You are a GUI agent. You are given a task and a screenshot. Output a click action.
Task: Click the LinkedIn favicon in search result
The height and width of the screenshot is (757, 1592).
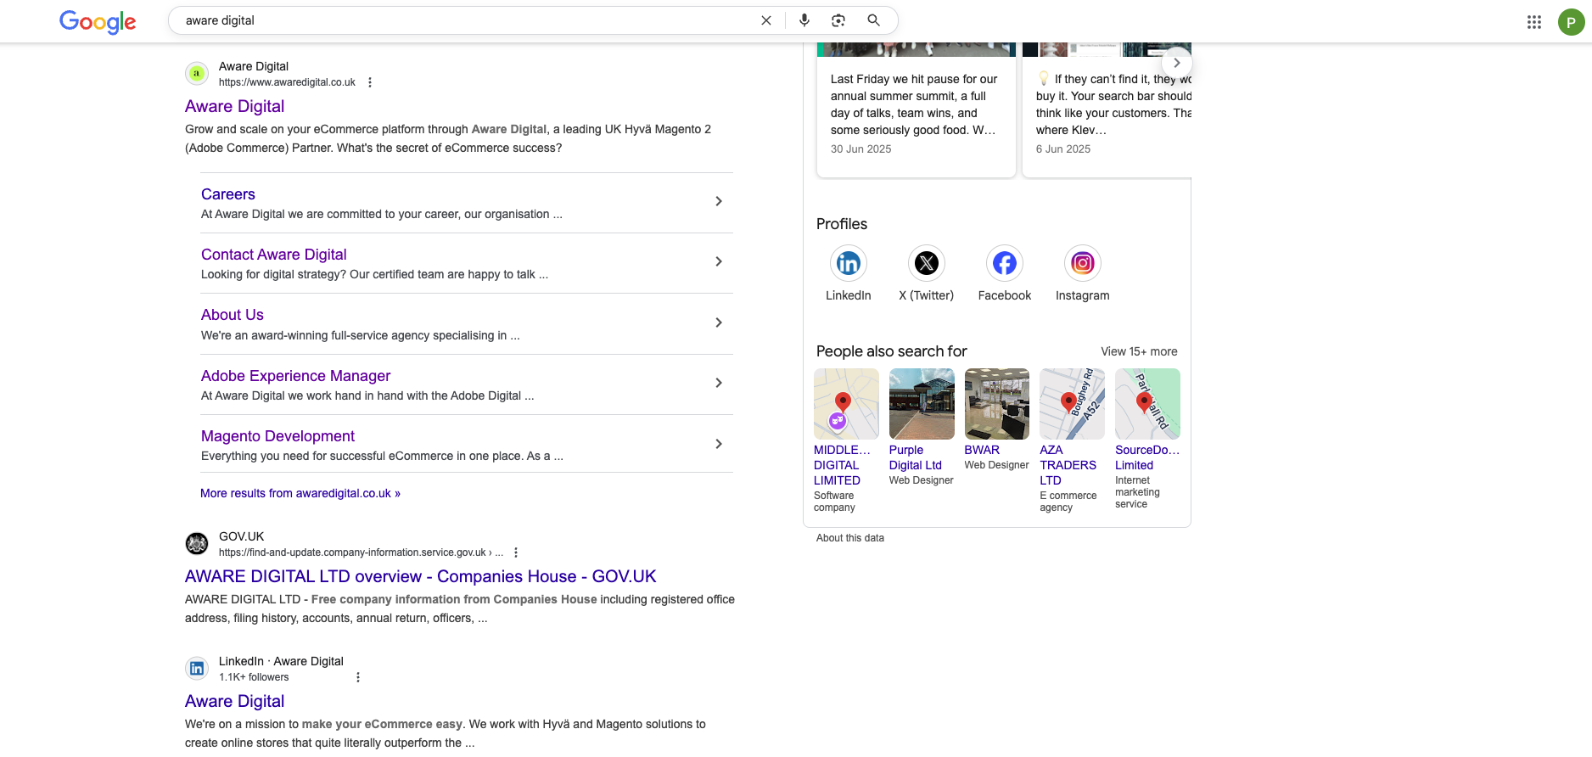tap(197, 669)
